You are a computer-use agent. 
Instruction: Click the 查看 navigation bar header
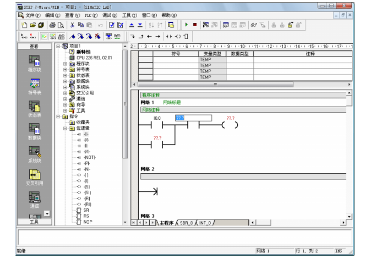(34, 46)
